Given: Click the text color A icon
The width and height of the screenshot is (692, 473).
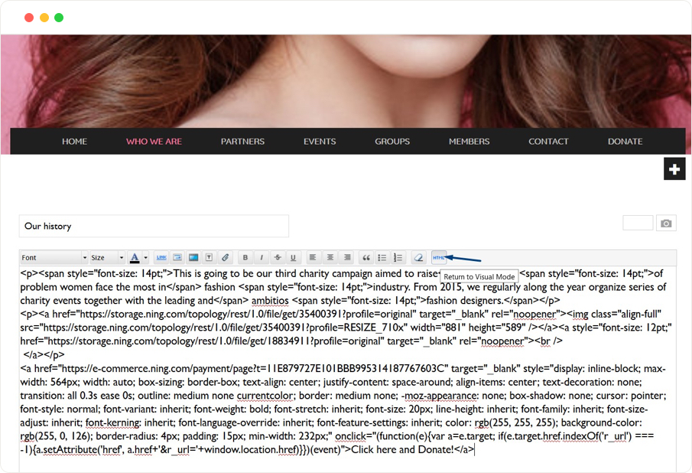Looking at the screenshot, I should (x=135, y=257).
